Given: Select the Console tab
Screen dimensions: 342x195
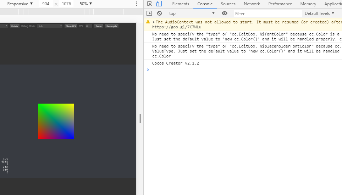Looking at the screenshot, I should click(205, 4).
